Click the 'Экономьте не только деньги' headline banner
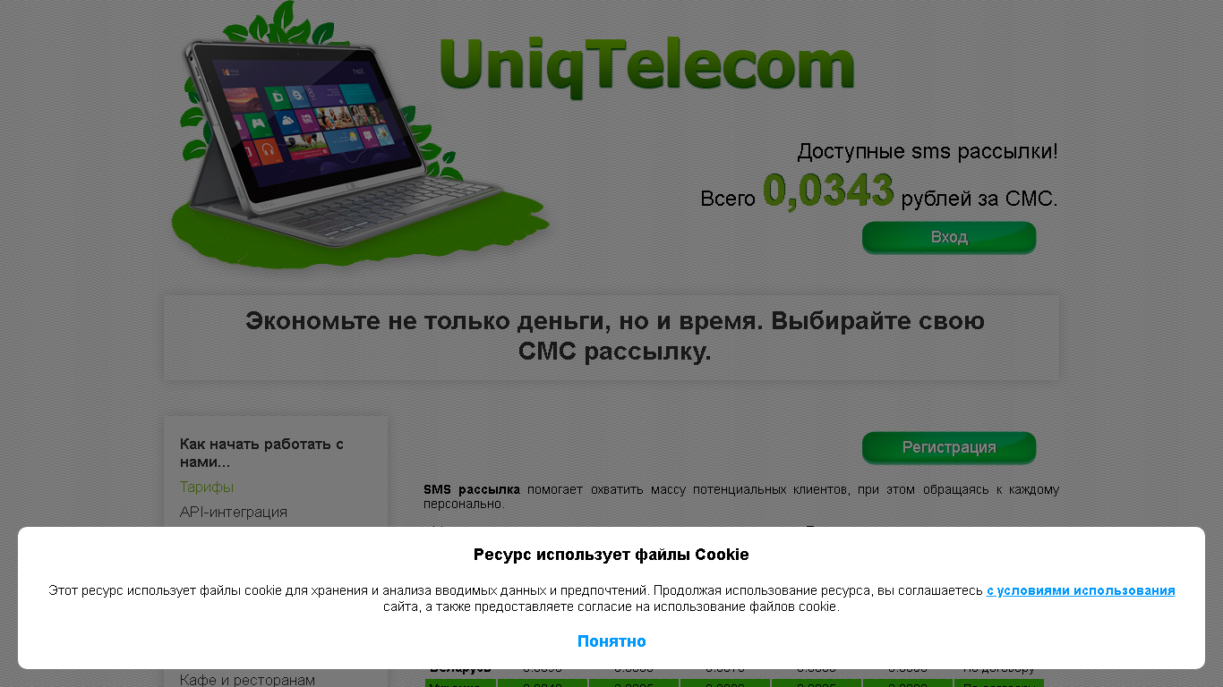The image size is (1223, 687). [x=611, y=337]
